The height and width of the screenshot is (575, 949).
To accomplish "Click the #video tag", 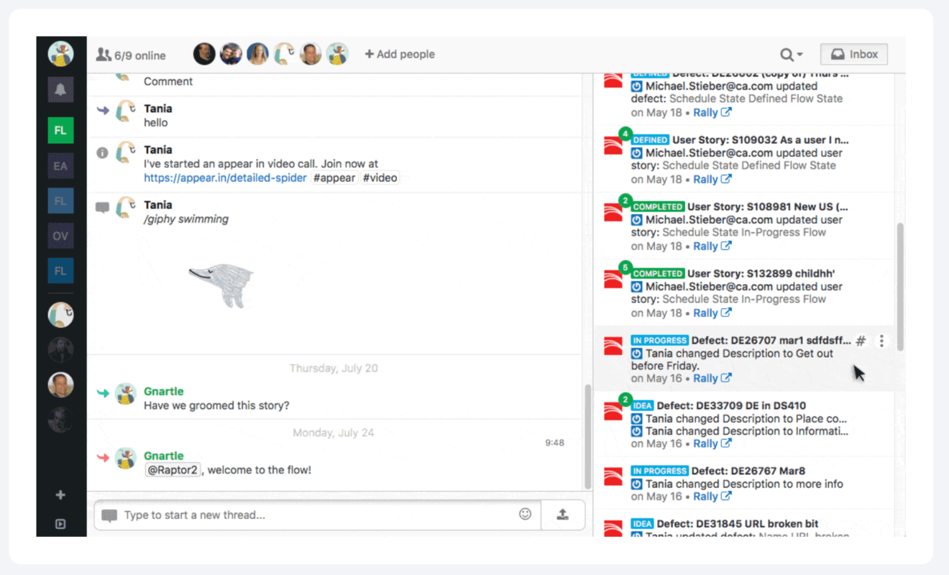I will pos(380,178).
